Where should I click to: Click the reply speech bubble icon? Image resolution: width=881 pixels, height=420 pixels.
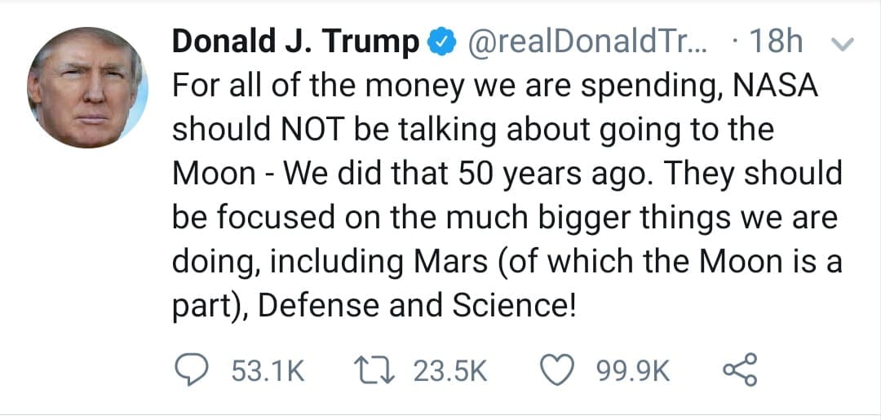[190, 370]
